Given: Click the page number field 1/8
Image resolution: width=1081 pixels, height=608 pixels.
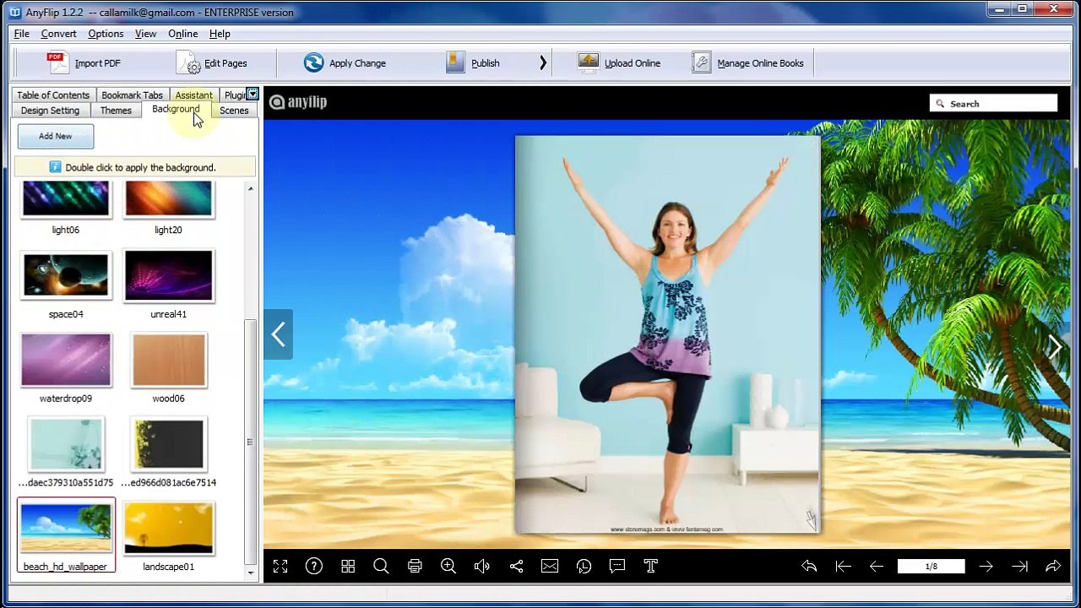Looking at the screenshot, I should (x=932, y=567).
